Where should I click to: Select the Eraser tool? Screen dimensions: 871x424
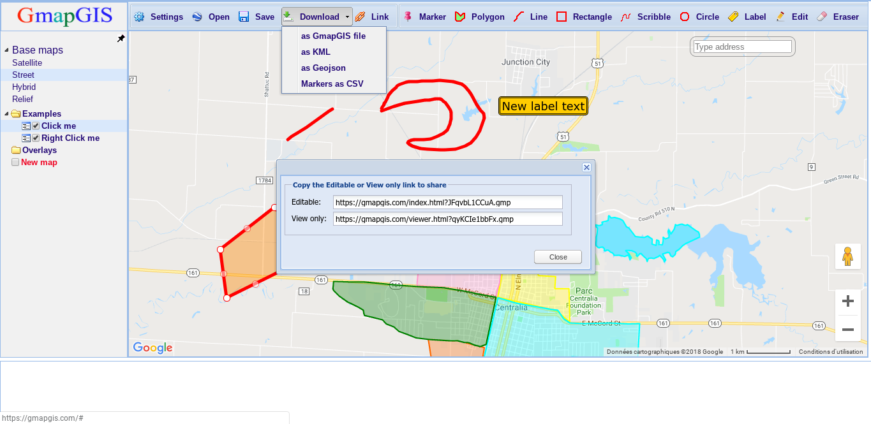tap(838, 17)
